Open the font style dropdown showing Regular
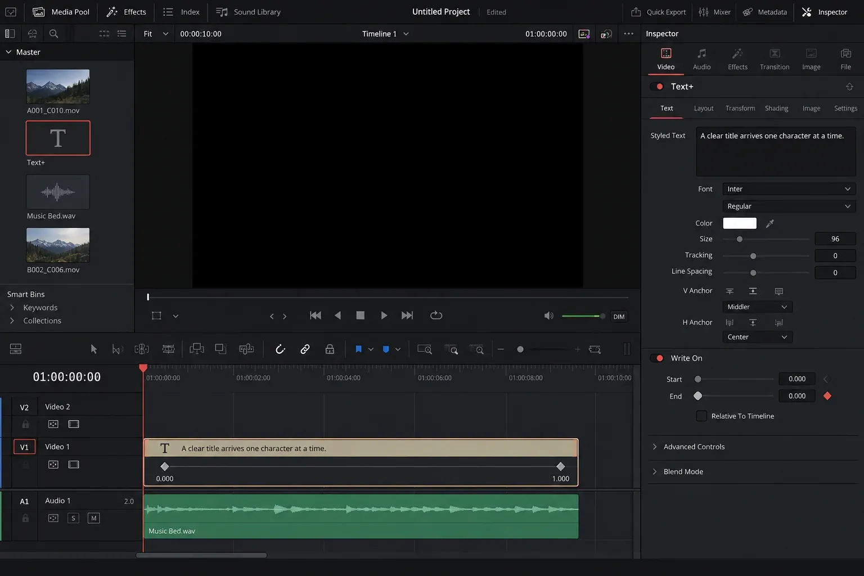Screen dimensions: 864x576 [x=789, y=206]
